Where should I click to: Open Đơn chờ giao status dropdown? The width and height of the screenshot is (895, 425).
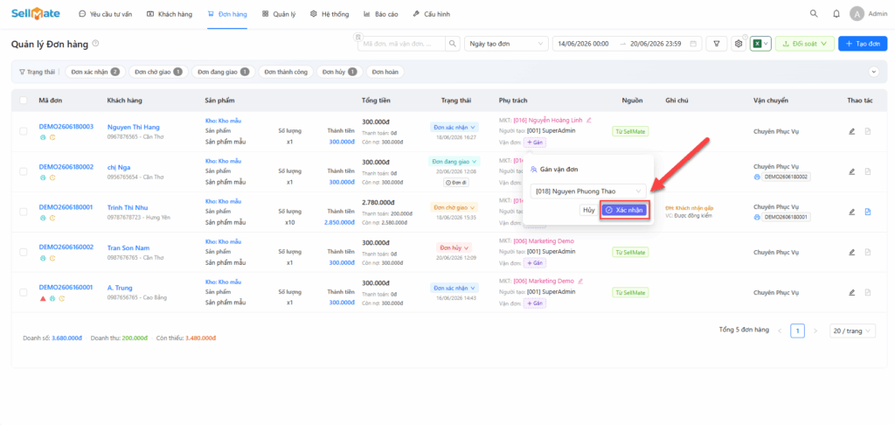click(454, 207)
